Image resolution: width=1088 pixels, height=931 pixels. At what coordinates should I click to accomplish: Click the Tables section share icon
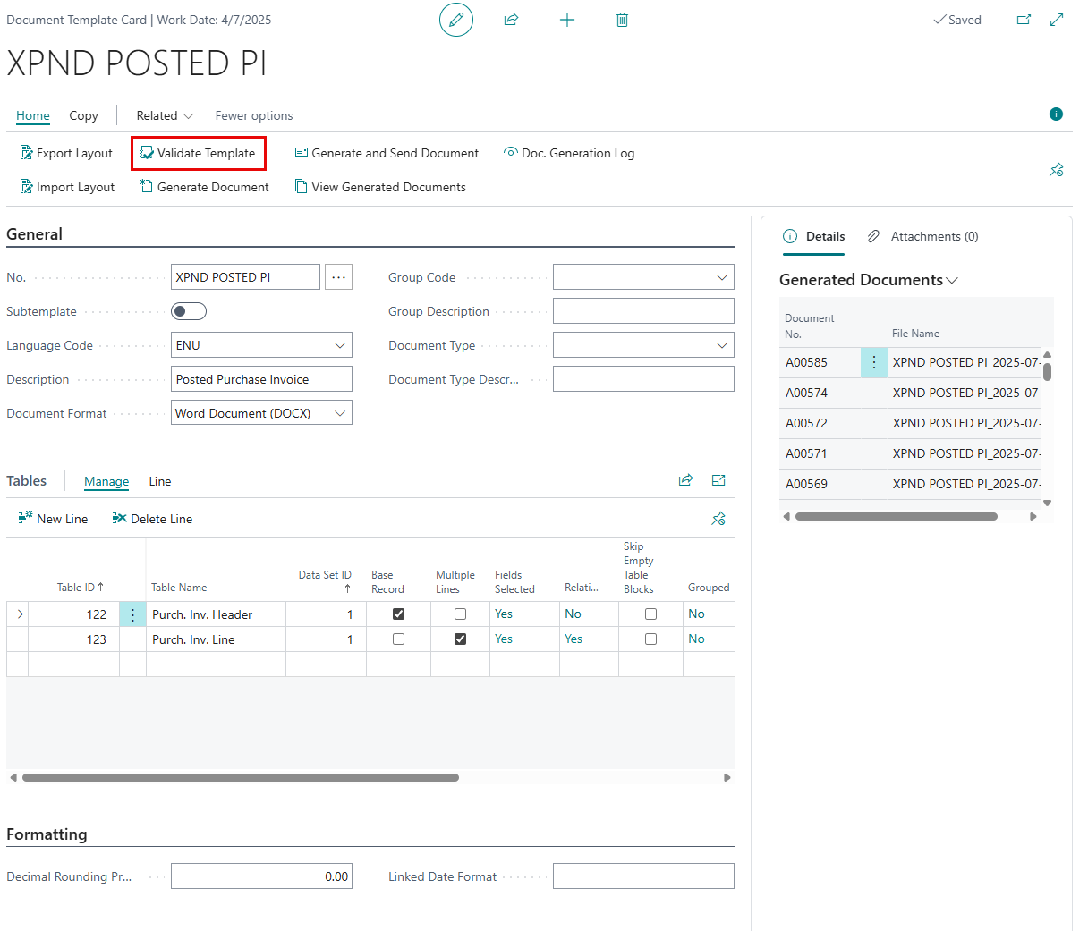(x=685, y=480)
